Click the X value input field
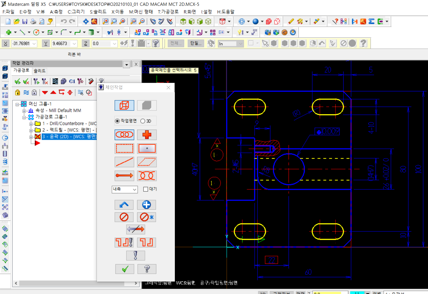 tap(22, 43)
